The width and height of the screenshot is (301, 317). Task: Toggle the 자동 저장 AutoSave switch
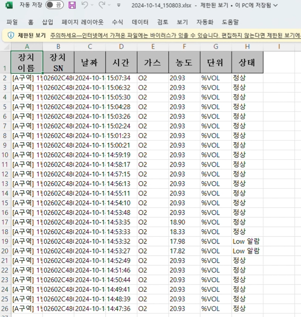click(54, 5)
